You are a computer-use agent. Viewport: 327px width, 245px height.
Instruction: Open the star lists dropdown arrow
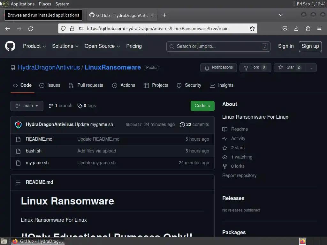pos(311,68)
